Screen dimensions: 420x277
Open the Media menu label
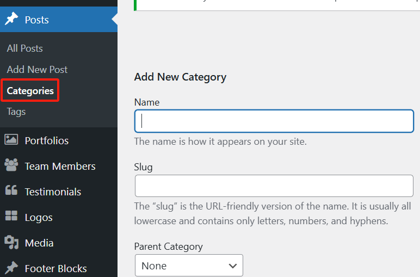click(39, 243)
